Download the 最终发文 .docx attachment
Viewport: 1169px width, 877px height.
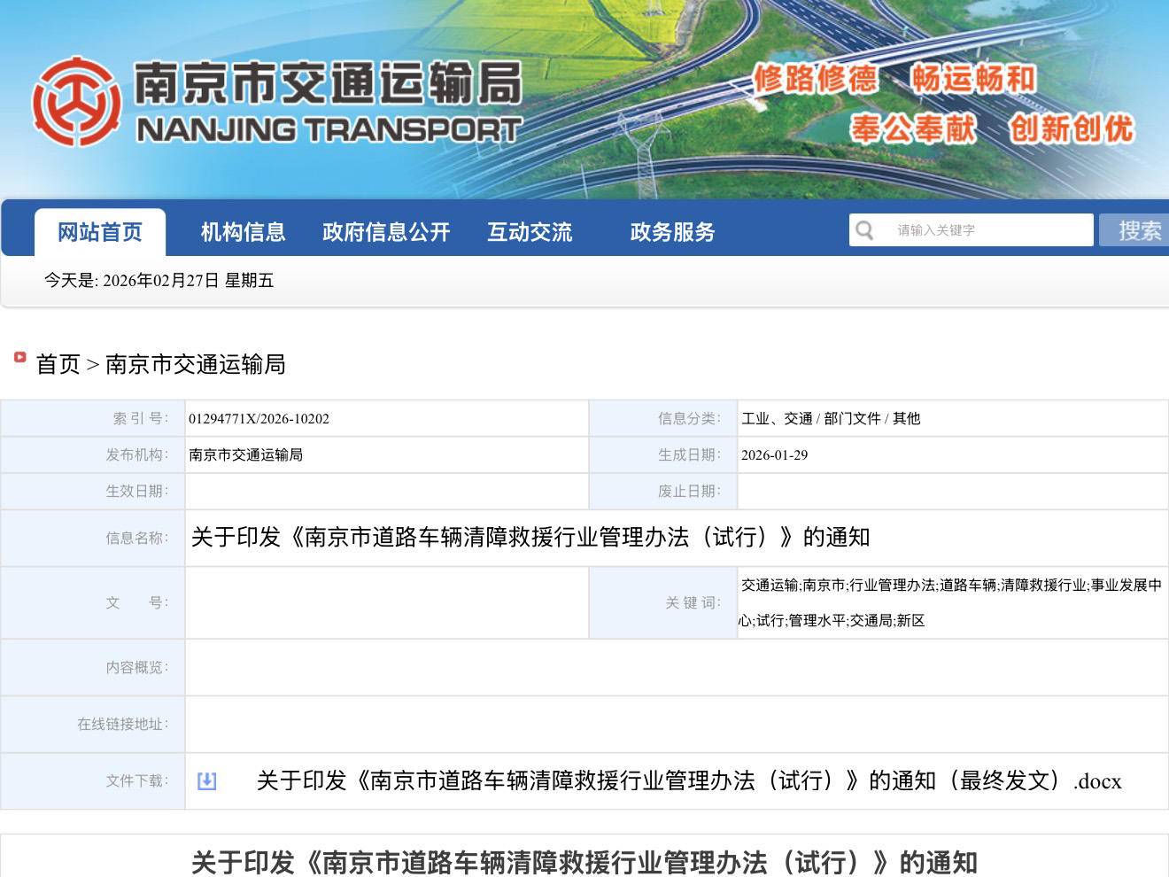coord(688,780)
